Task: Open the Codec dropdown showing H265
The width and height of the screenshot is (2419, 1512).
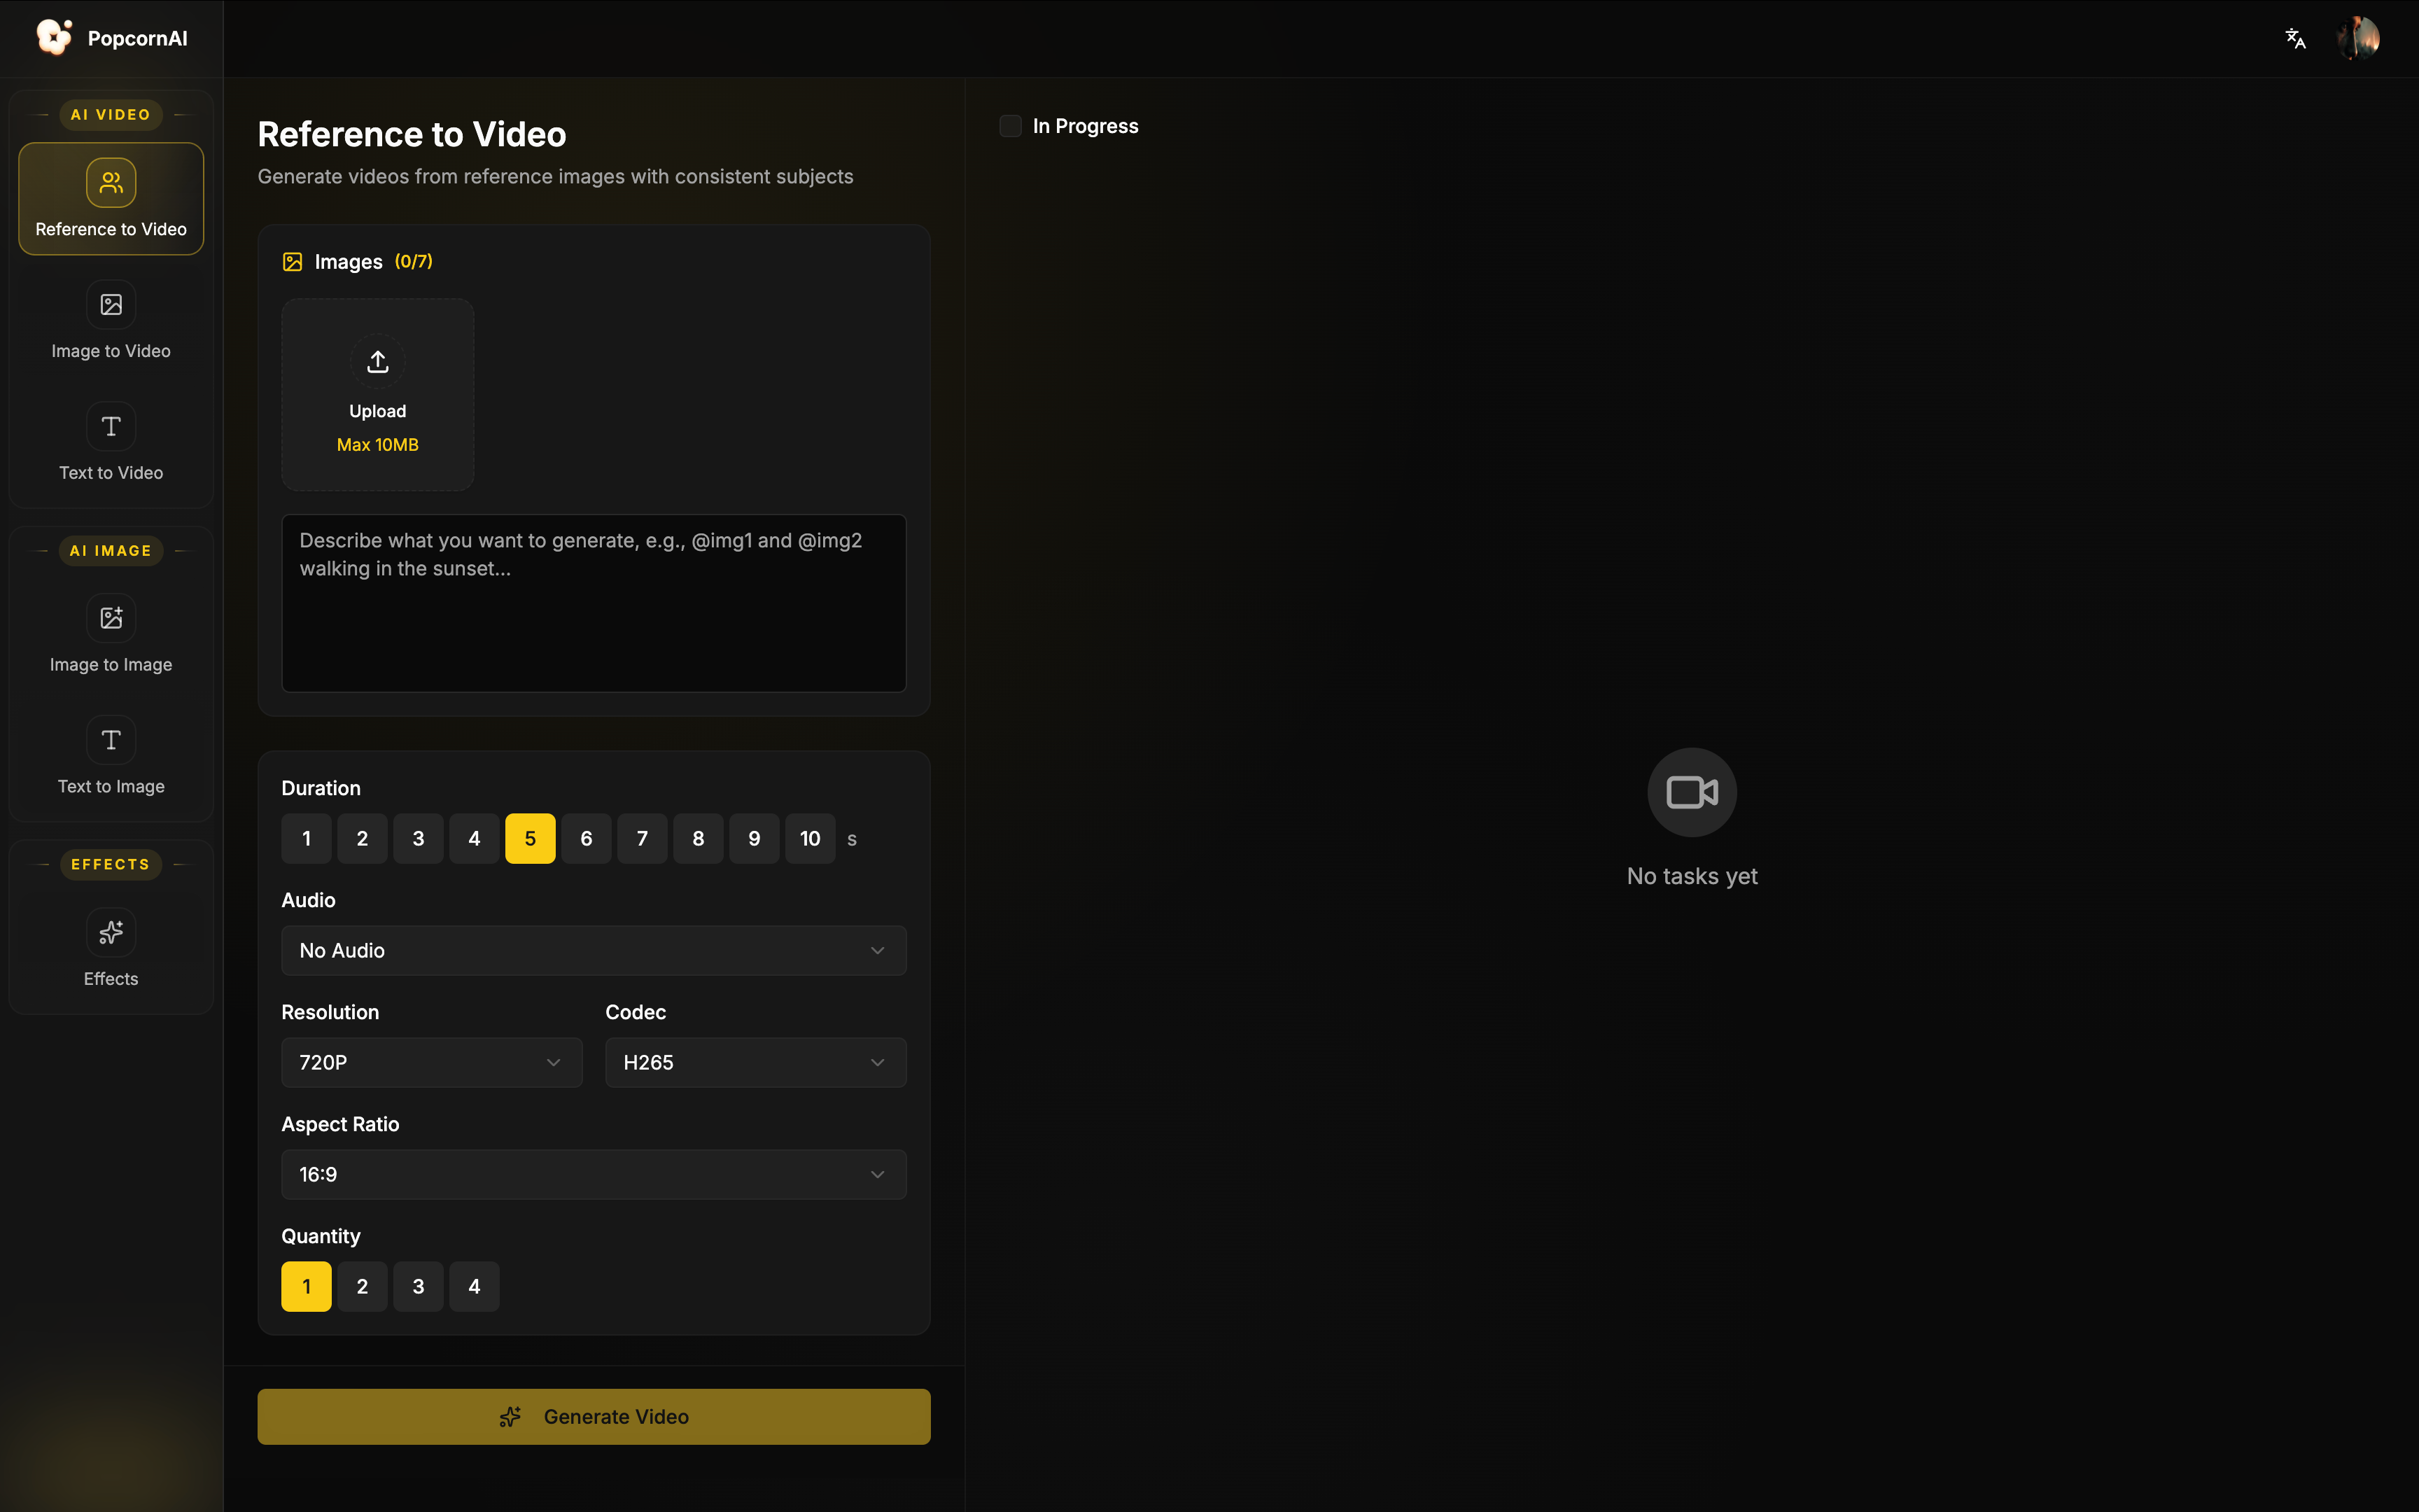Action: tap(754, 1062)
